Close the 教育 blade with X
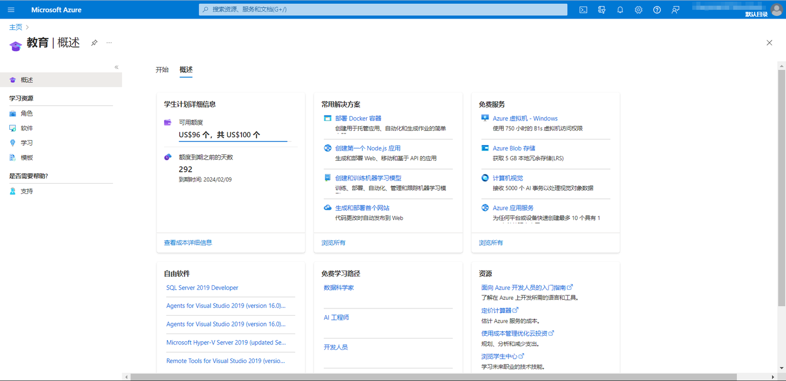786x381 pixels. coord(769,43)
